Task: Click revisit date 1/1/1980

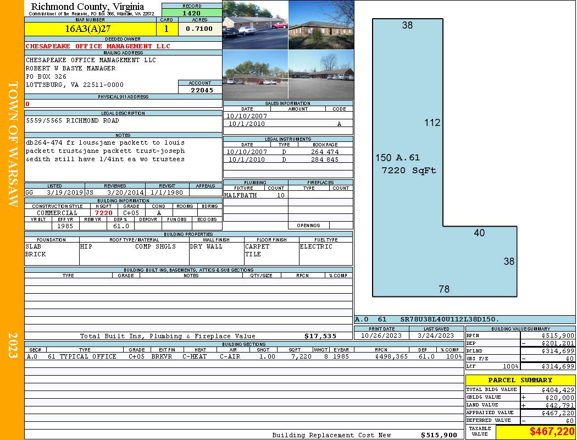Action: click(167, 192)
